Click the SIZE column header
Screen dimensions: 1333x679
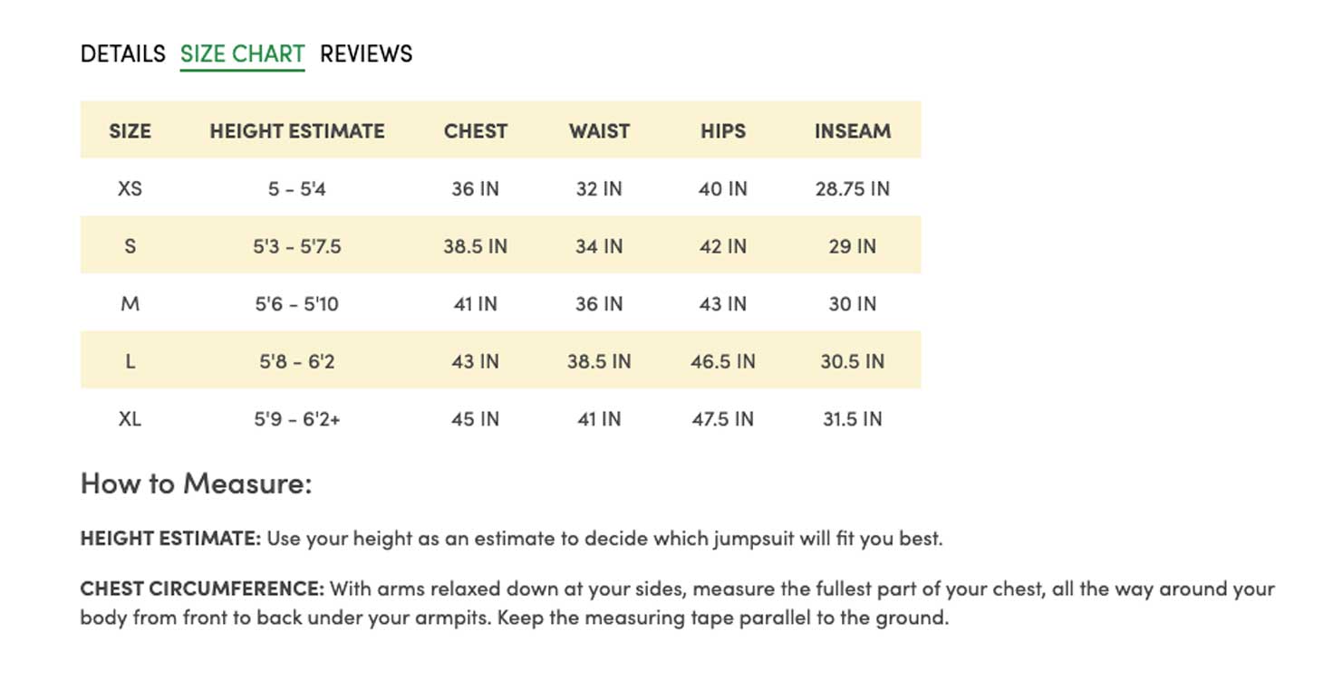(130, 131)
